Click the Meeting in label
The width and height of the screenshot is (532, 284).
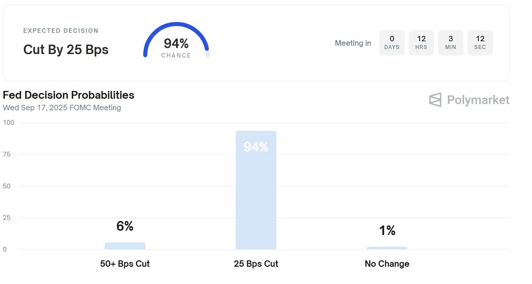[353, 43]
